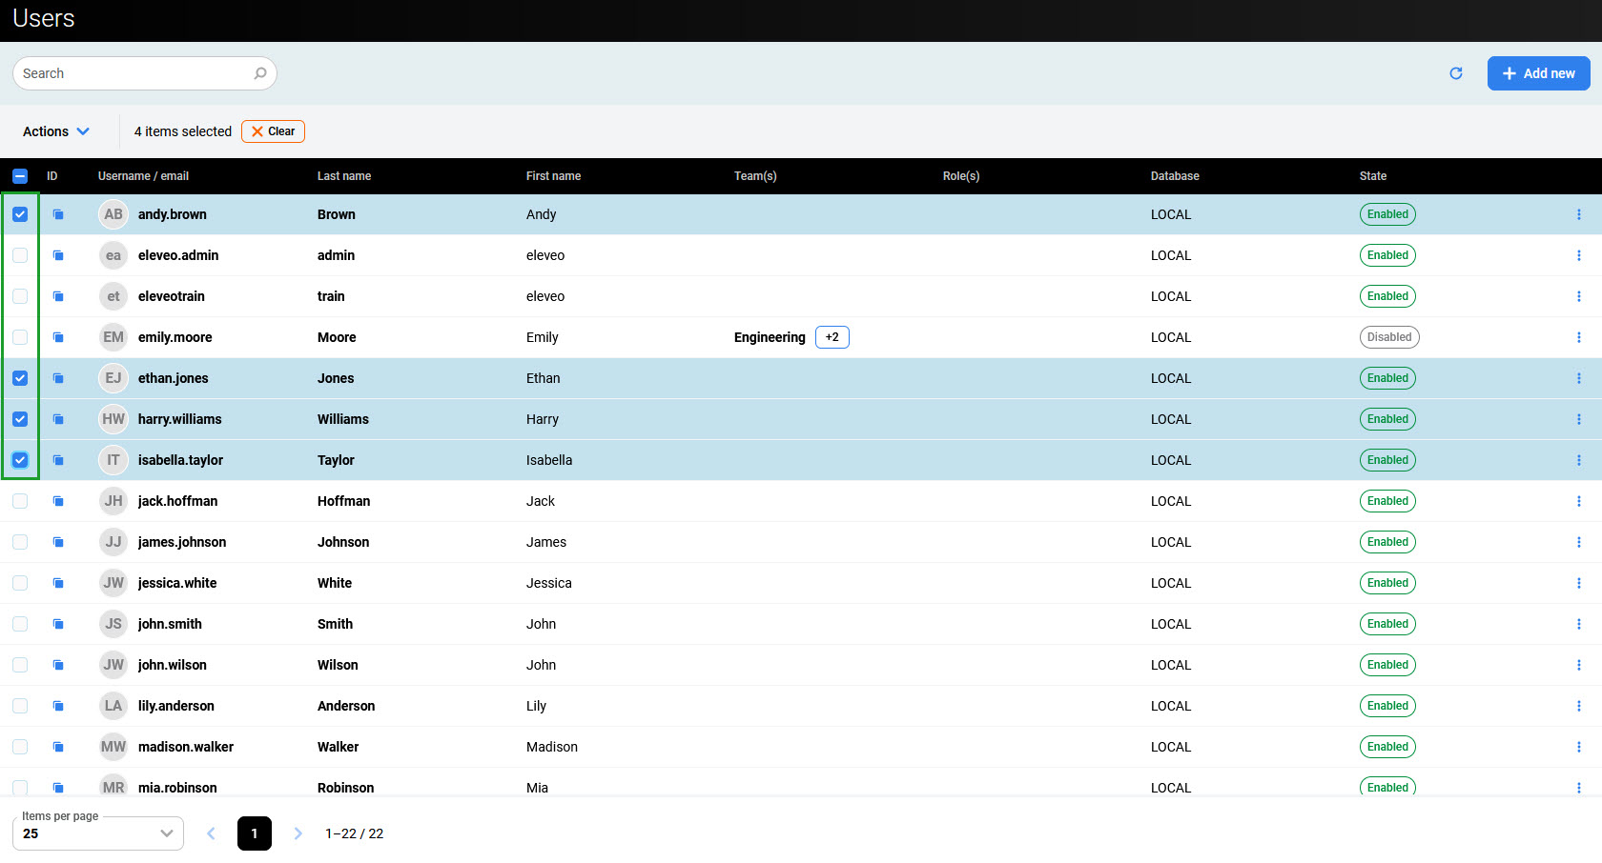Clear the 4 selected items
1602x863 pixels.
pyautogui.click(x=273, y=131)
